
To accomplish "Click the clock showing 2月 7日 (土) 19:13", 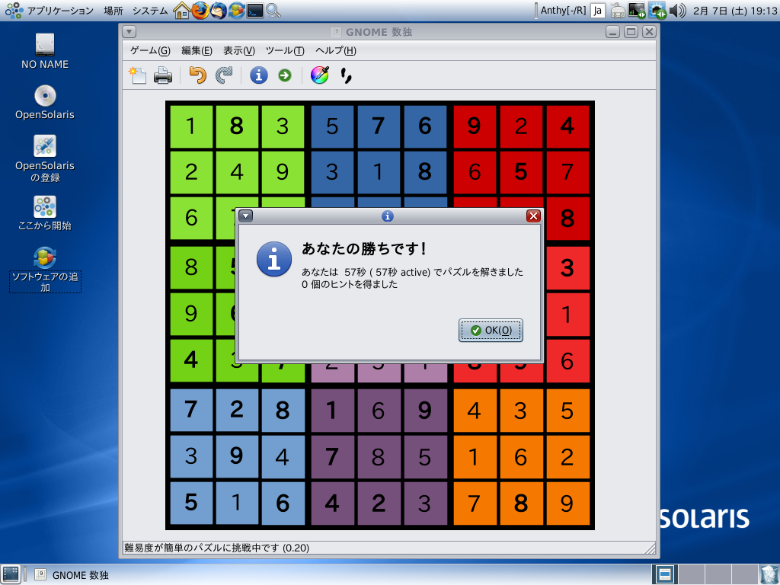I will pos(735,11).
